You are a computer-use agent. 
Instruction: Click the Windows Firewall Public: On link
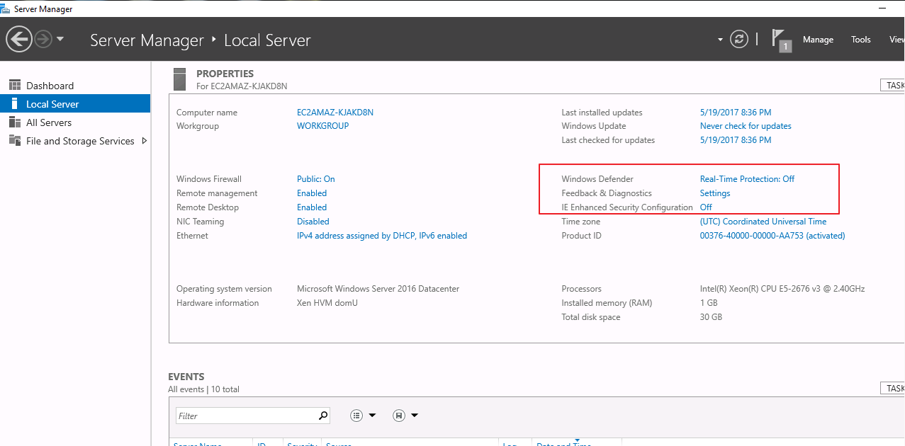tap(315, 179)
